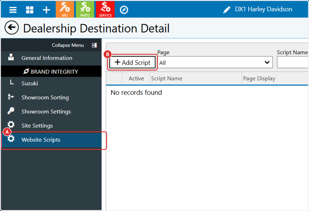
Task: Click the Site Settings gear icon
Action: pos(11,125)
